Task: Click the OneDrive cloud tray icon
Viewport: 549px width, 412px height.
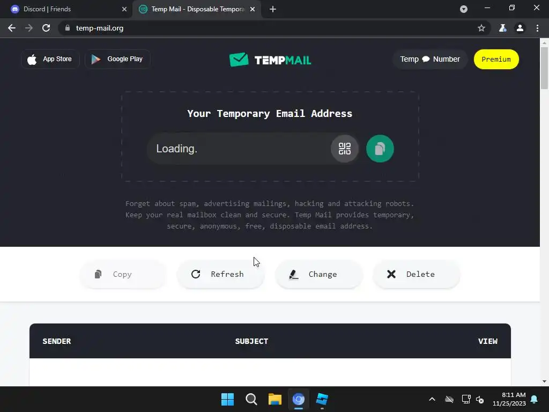Action: point(449,399)
